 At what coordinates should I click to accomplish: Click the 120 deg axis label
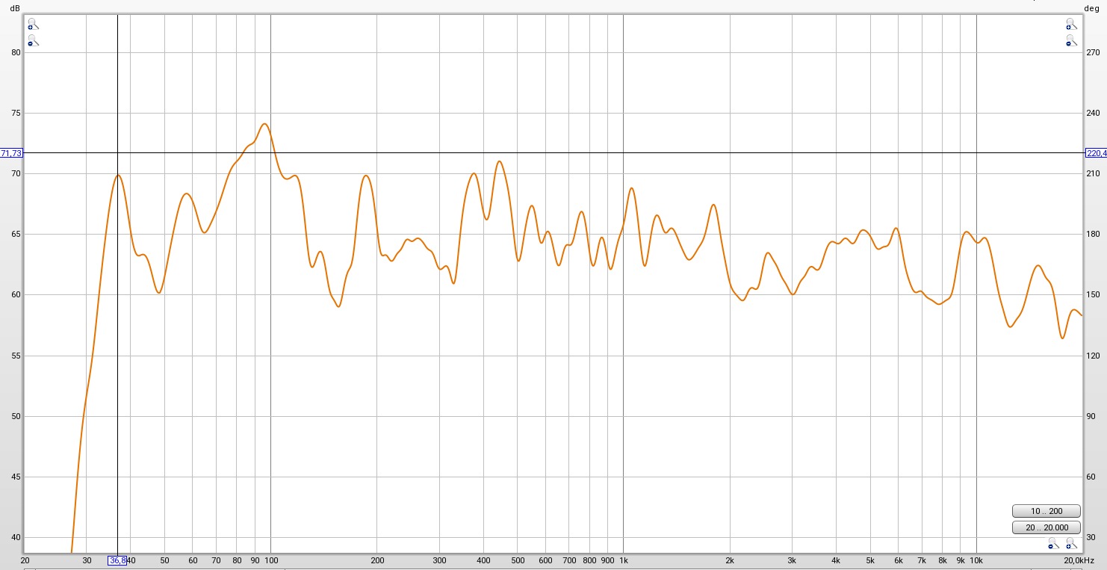coord(1093,356)
